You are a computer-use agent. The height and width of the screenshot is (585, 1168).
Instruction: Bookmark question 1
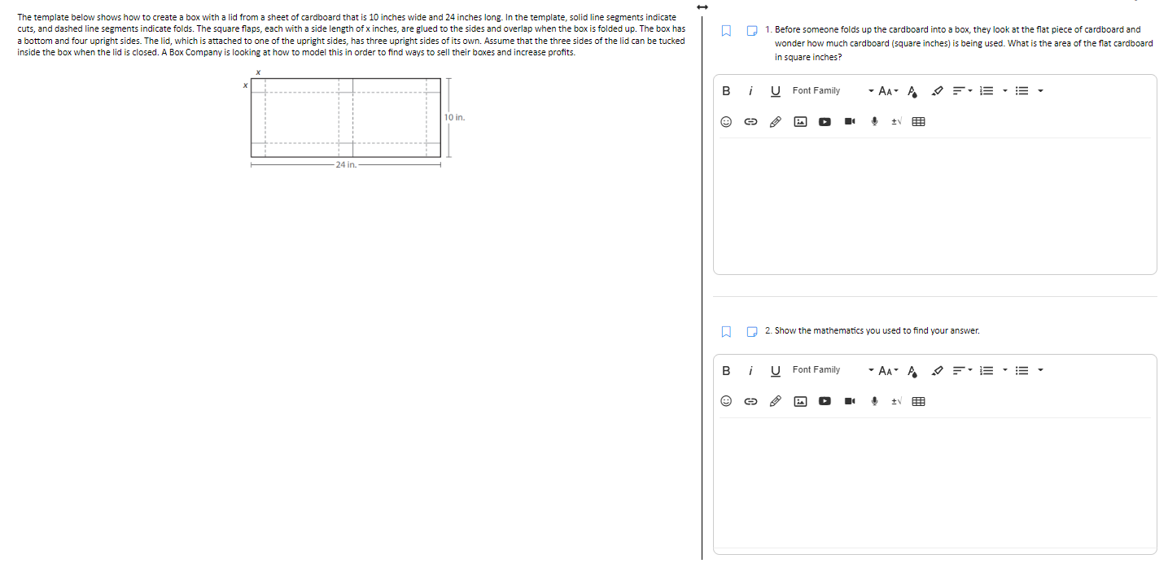point(725,30)
